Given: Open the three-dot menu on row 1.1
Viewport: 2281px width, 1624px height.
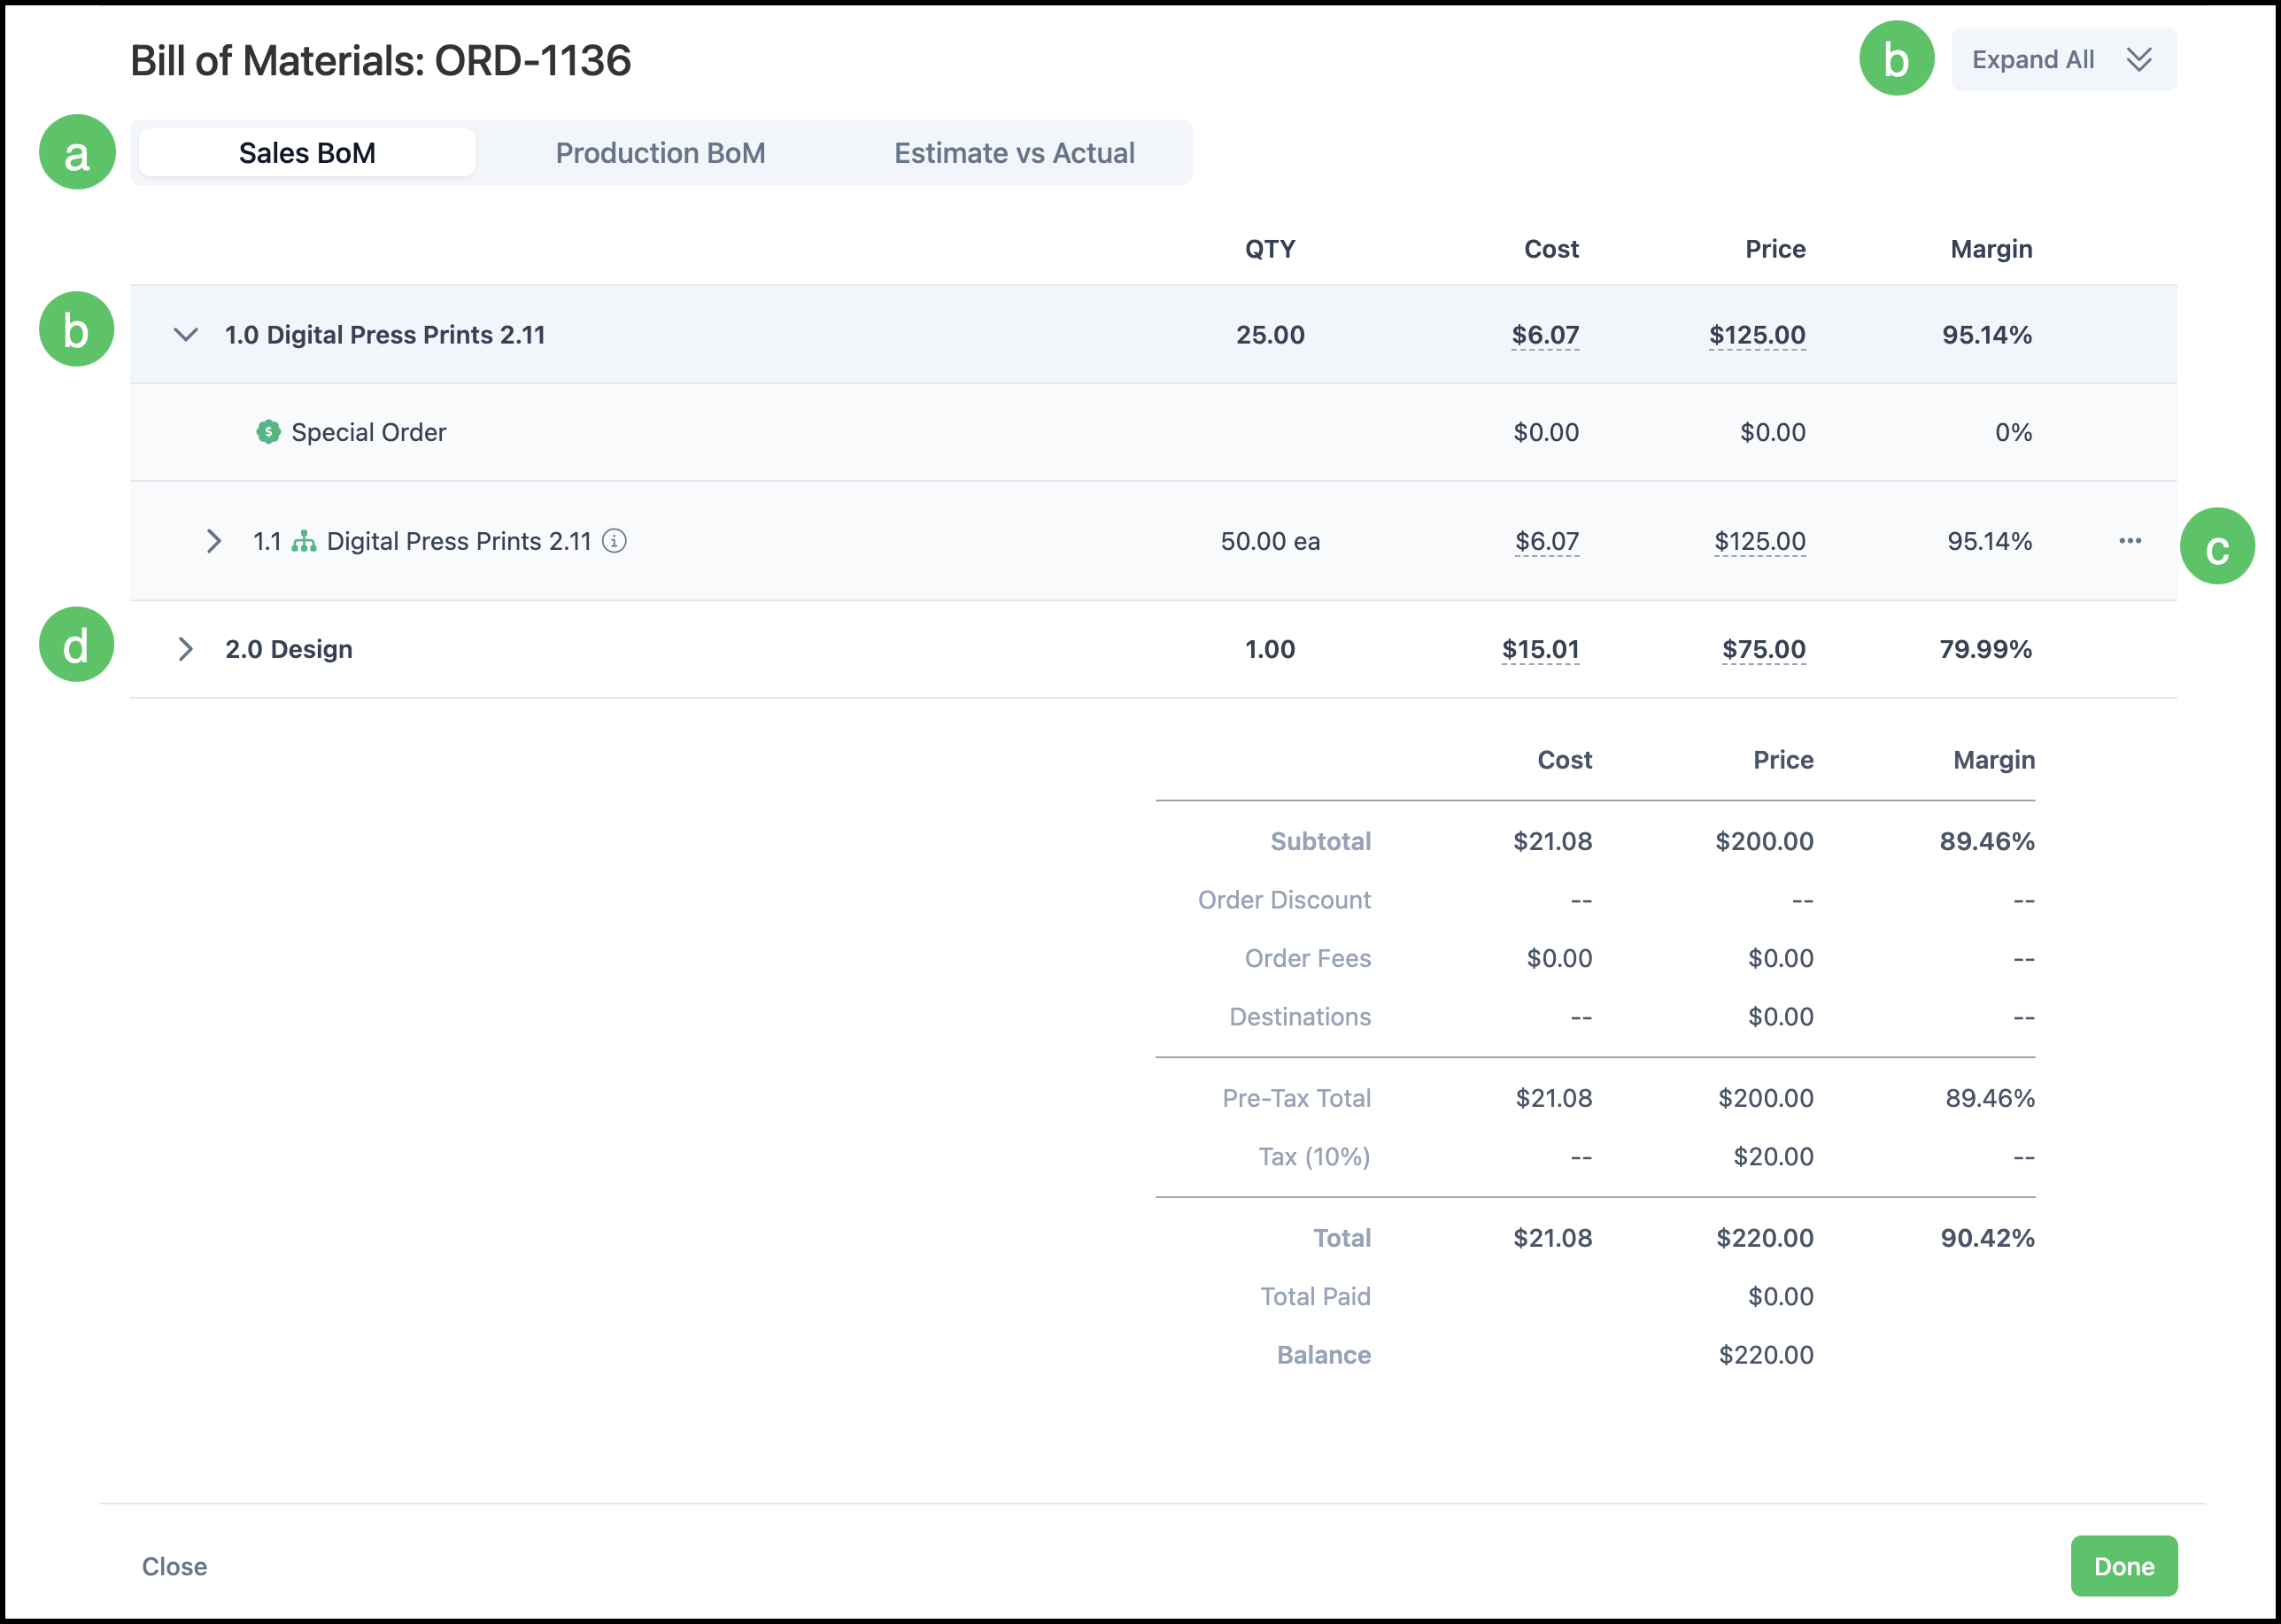Looking at the screenshot, I should click(x=2130, y=541).
